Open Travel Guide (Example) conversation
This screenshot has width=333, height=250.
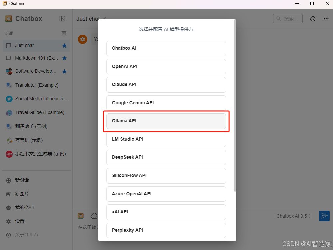click(x=36, y=113)
